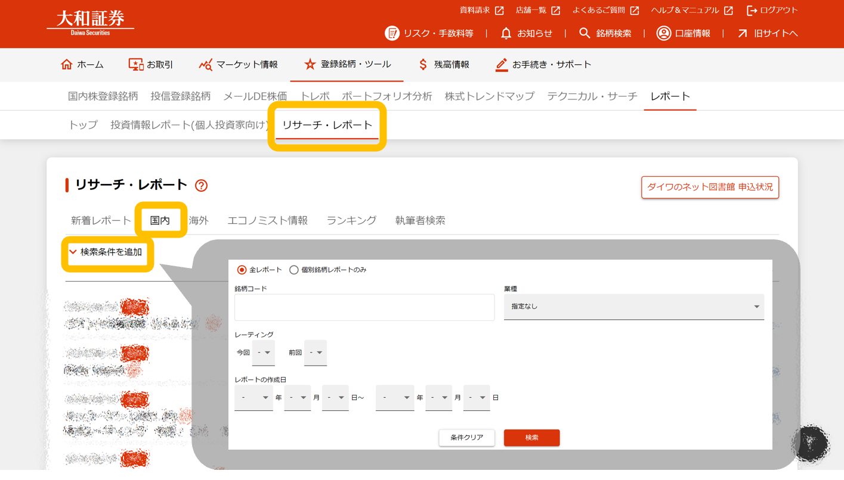Screen dimensions: 844x480
Task: Open the 今回 rating dropdown
Action: point(263,353)
